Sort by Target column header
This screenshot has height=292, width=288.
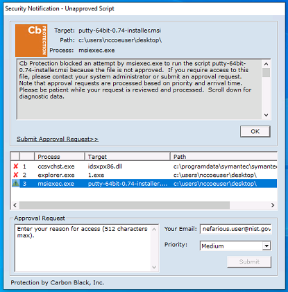click(x=128, y=157)
